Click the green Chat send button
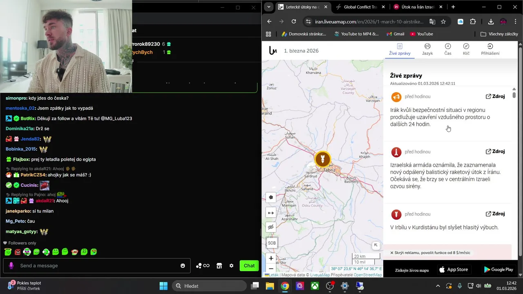Image resolution: width=523 pixels, height=294 pixels. 249,266
